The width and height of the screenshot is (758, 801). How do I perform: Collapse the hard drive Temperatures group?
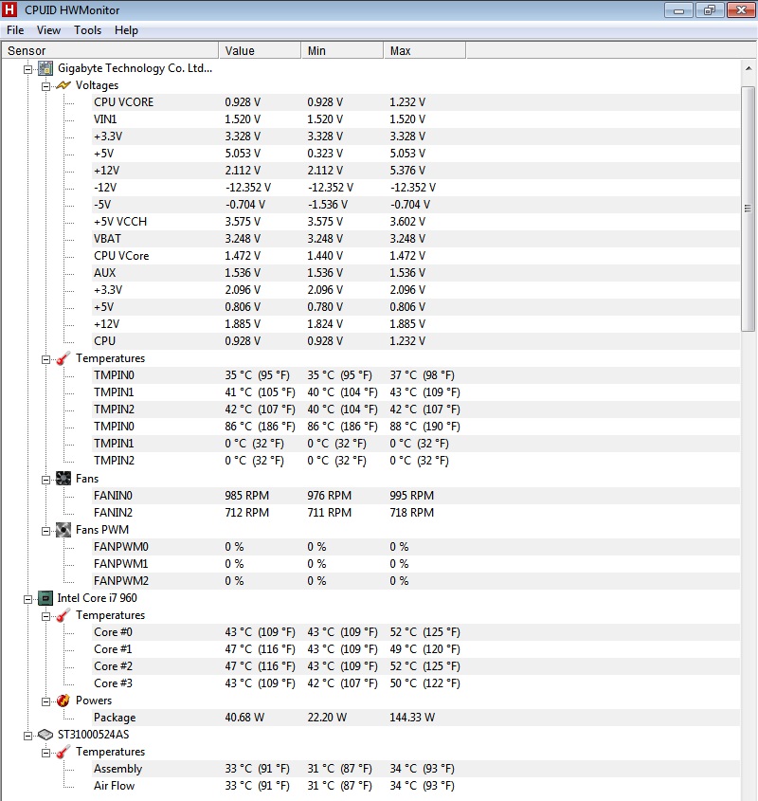(x=46, y=753)
